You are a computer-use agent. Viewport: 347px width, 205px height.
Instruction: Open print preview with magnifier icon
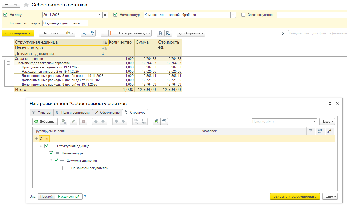168,33
